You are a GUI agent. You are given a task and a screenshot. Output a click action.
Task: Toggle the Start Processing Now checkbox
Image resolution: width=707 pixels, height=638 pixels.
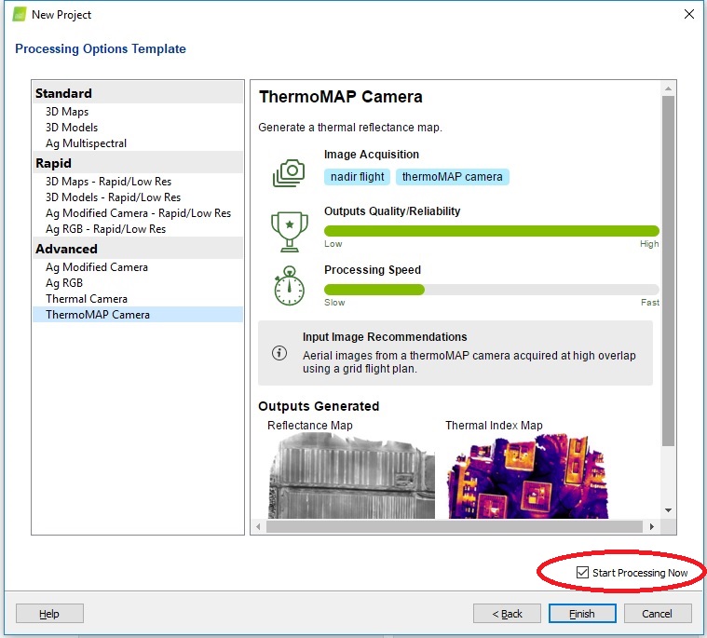pos(582,573)
